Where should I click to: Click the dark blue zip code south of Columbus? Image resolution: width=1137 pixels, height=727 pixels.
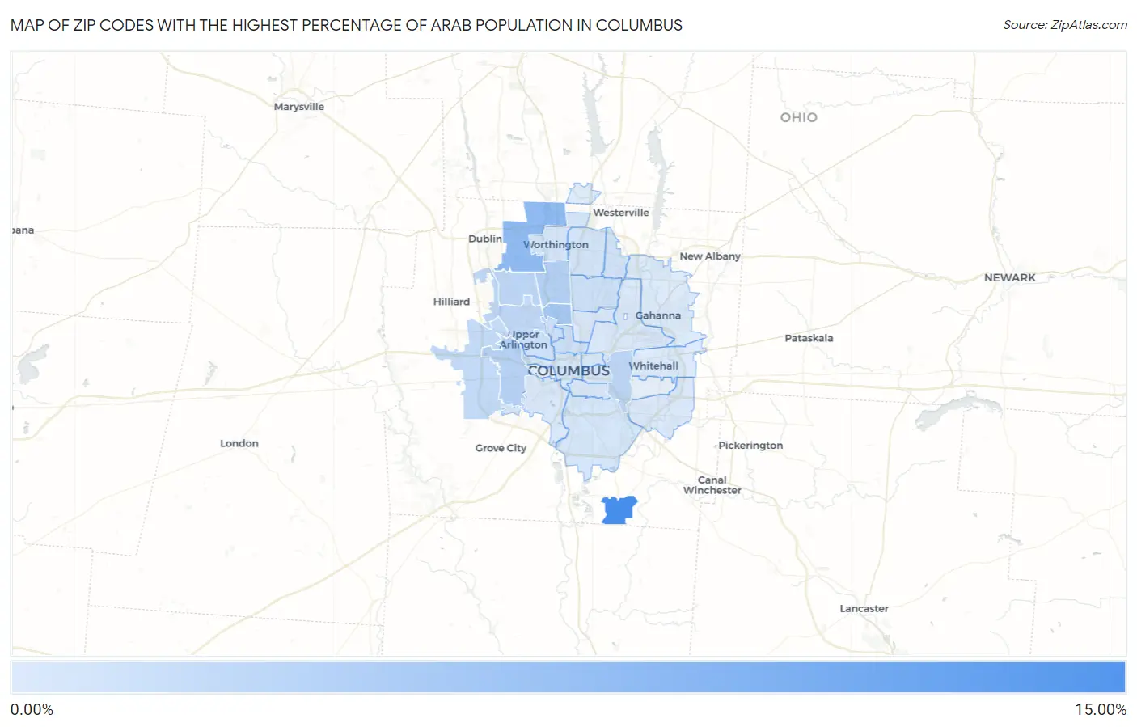[x=619, y=510]
